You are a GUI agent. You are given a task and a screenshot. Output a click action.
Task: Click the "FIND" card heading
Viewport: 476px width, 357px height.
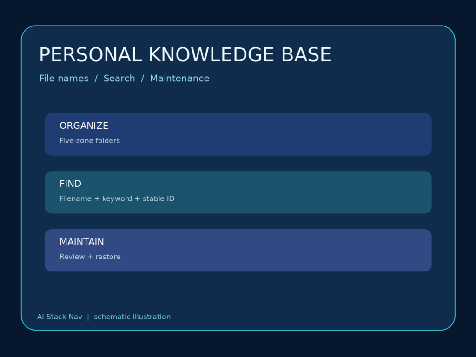click(71, 184)
